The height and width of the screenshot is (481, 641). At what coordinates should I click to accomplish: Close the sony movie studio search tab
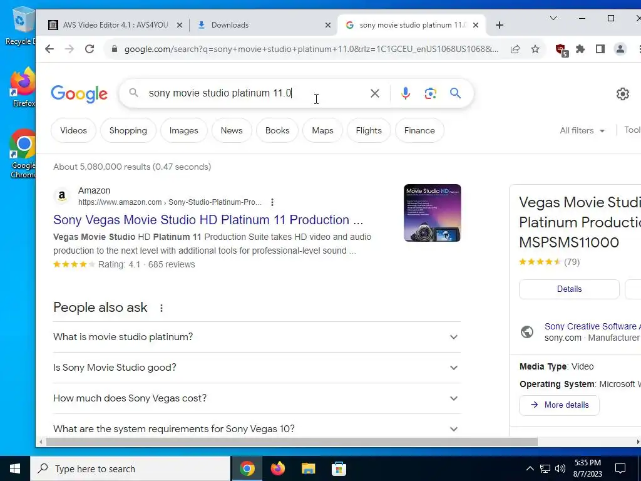(476, 25)
